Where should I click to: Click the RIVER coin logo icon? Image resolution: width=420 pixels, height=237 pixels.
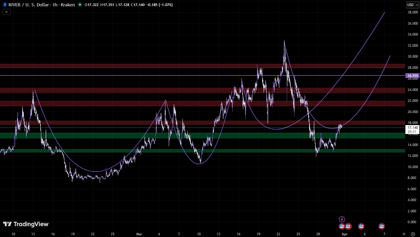pos(5,5)
